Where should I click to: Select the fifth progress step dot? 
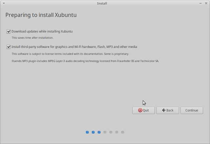(x=111, y=132)
